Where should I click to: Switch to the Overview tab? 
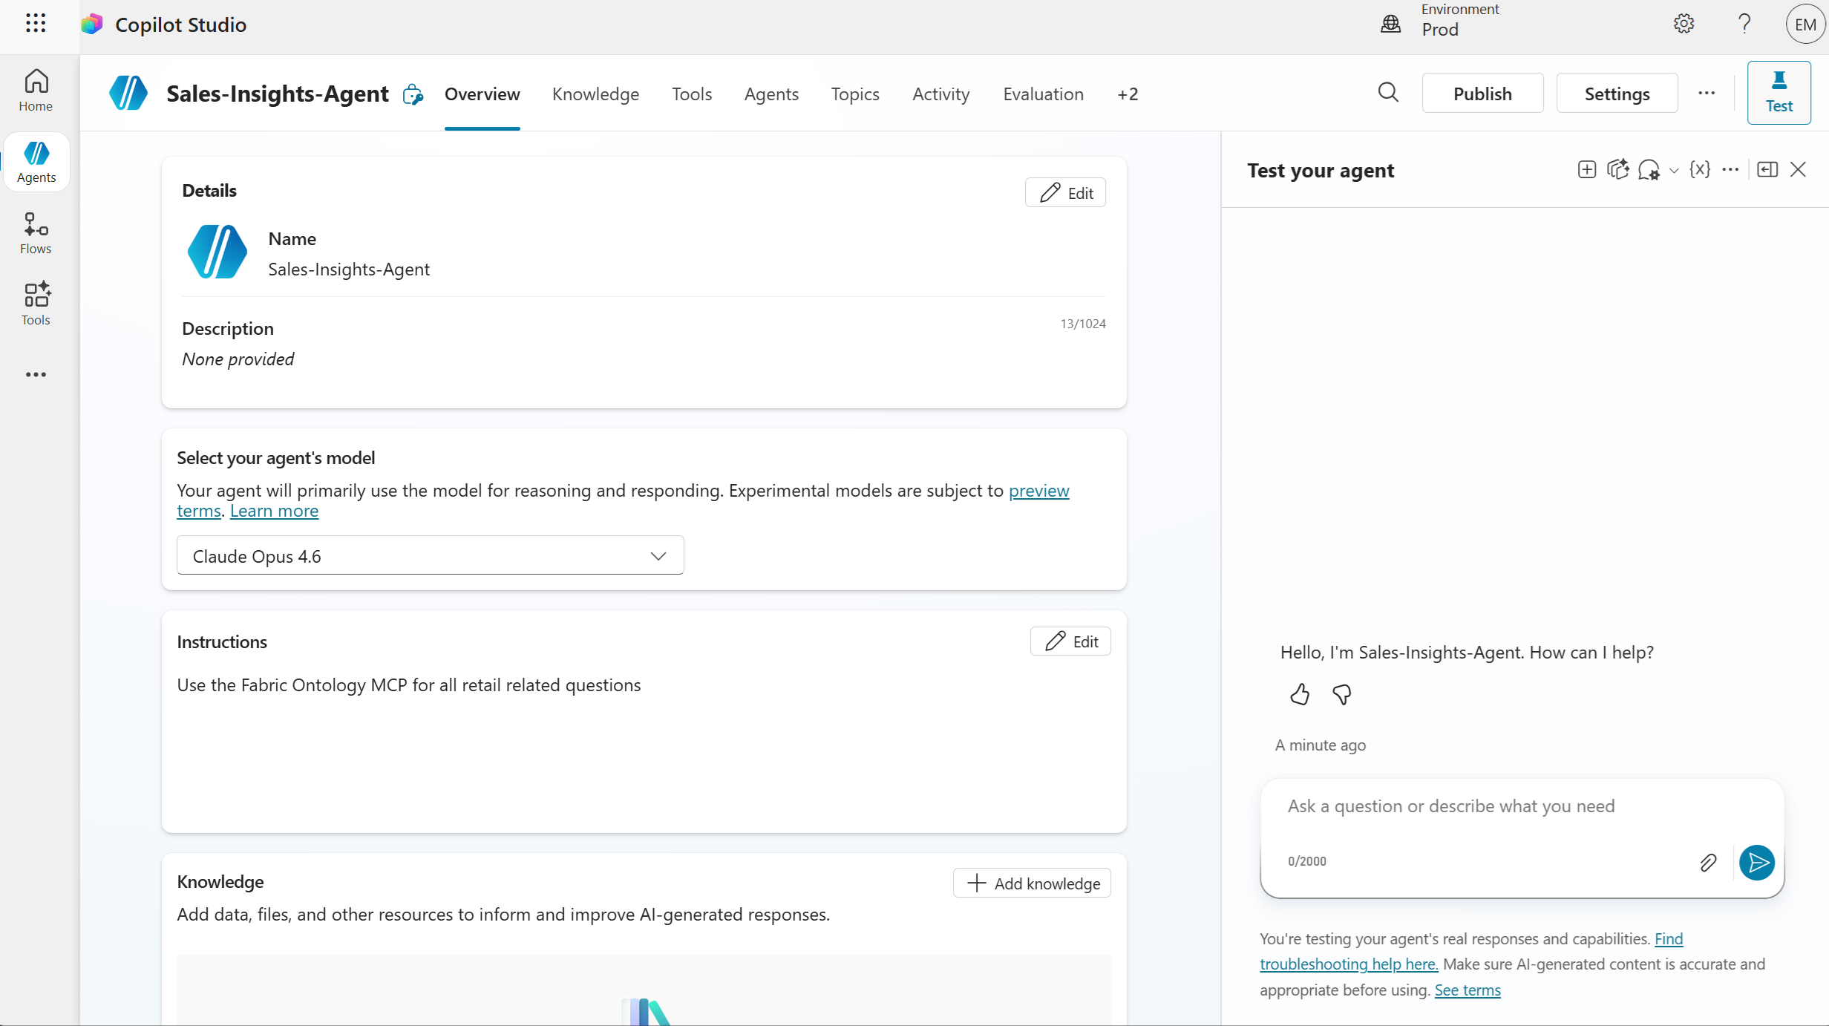click(x=482, y=94)
